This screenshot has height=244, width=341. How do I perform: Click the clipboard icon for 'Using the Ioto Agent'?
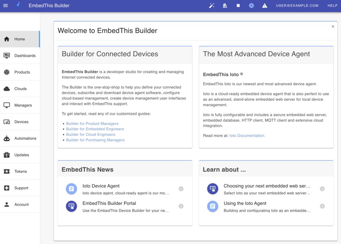click(x=212, y=206)
